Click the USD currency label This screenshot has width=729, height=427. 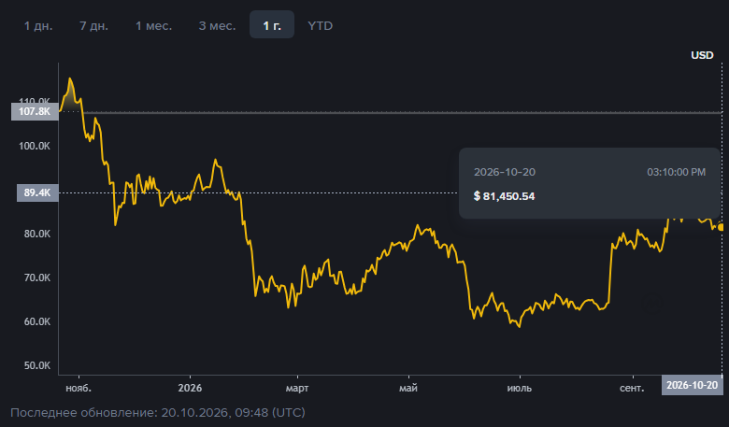[702, 55]
